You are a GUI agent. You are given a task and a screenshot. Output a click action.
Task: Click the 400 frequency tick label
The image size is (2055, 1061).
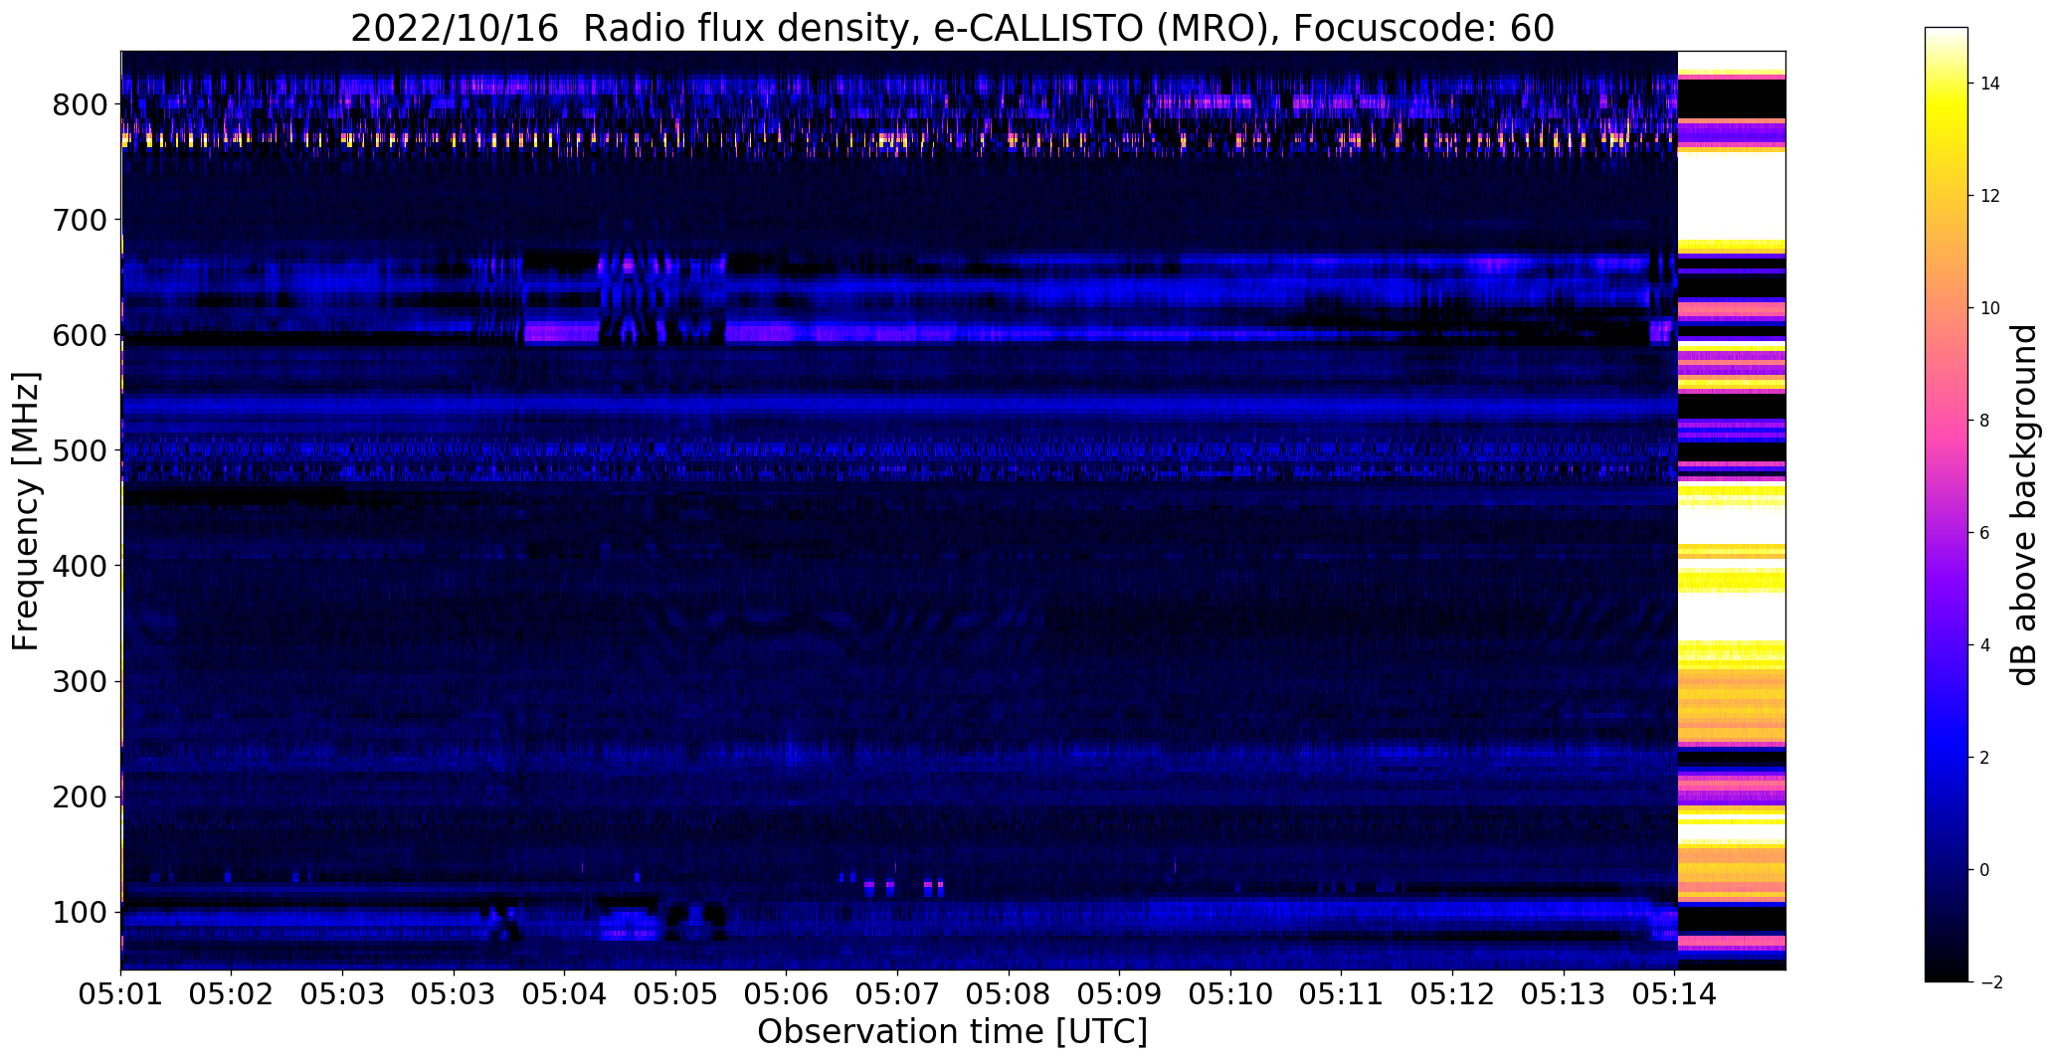point(80,566)
